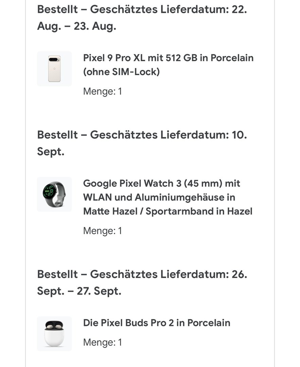Click Menge: 1 under the Pixel Buds Pro 2

click(x=102, y=343)
